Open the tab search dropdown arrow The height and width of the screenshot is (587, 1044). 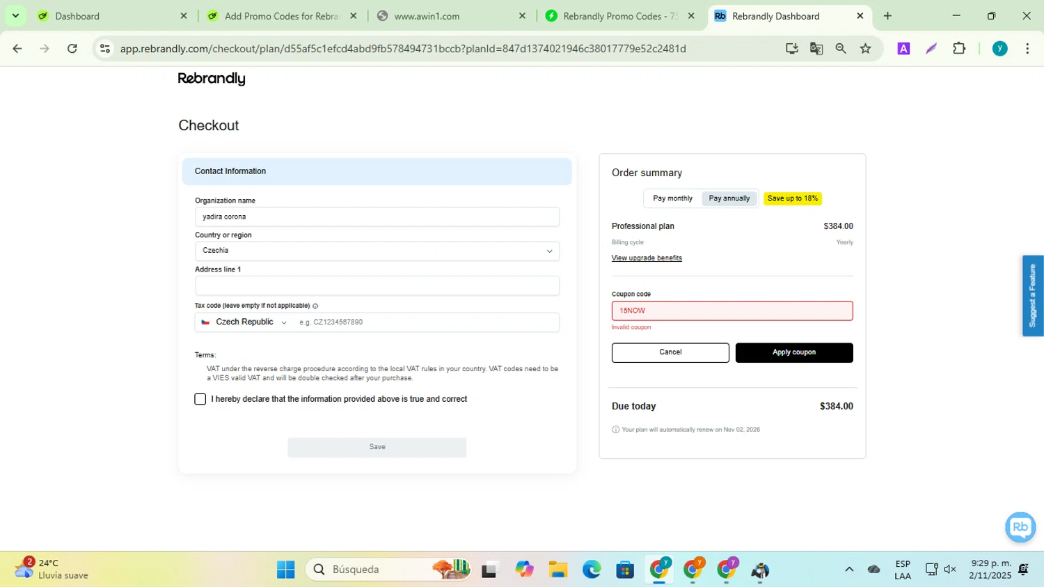(x=15, y=15)
